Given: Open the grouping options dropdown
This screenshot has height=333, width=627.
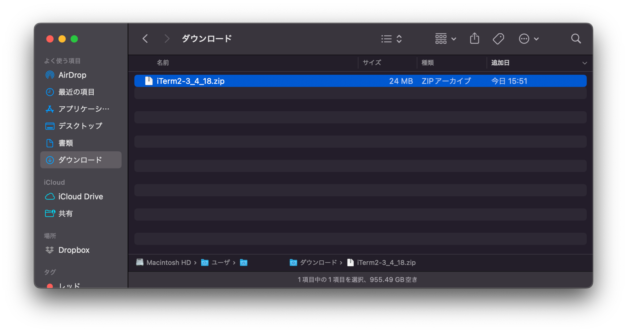Looking at the screenshot, I should point(445,39).
